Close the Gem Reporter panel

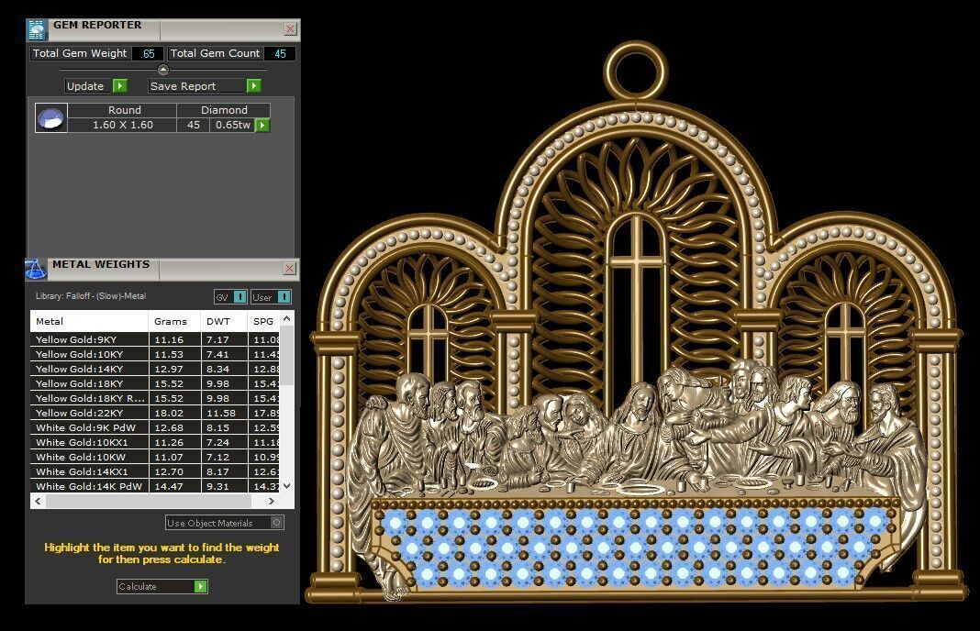[x=291, y=28]
